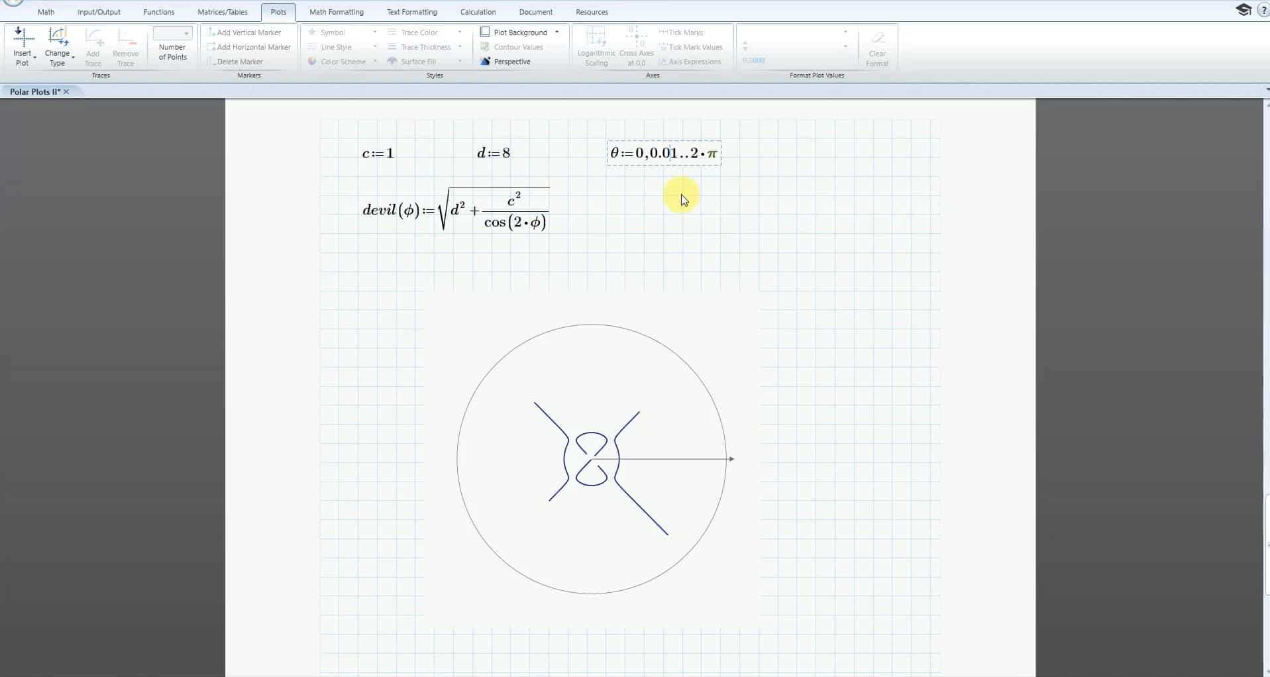Image resolution: width=1270 pixels, height=677 pixels.
Task: Click the Contour Values icon
Action: coord(486,47)
